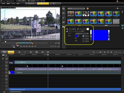The width and height of the screenshot is (124, 93).
Task: Open the ツール menu
Action: click(13, 4)
